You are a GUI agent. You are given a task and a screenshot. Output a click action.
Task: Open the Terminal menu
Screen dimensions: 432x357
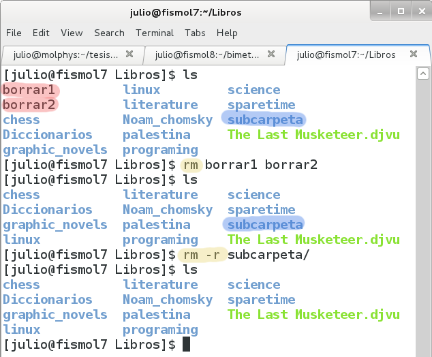(x=155, y=33)
